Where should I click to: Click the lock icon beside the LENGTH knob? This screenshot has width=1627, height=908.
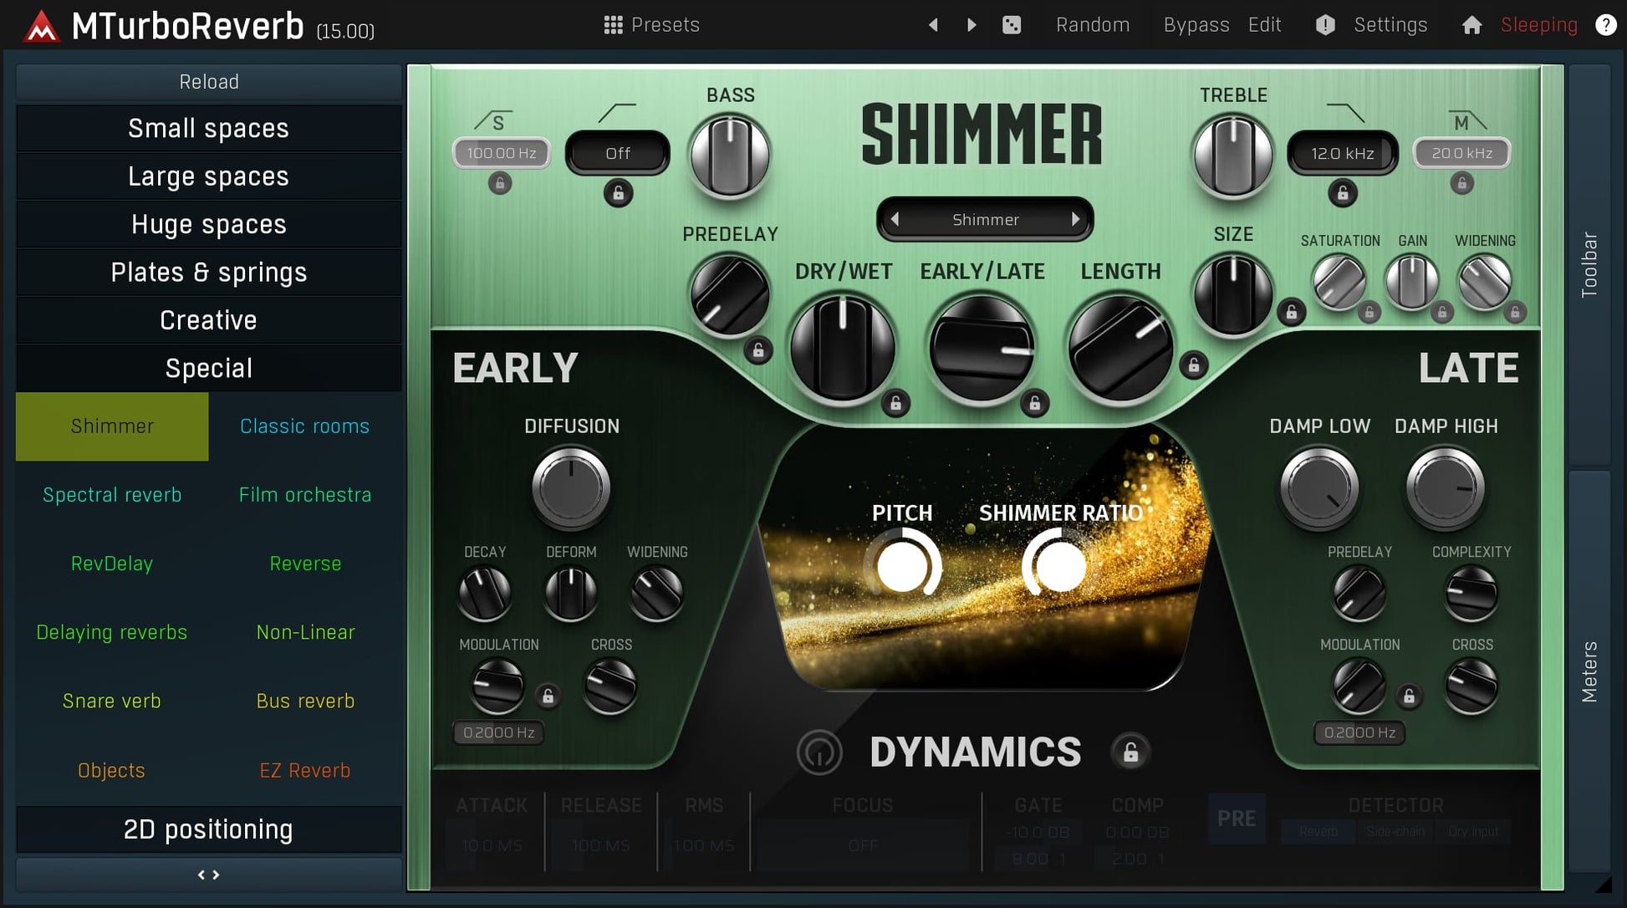(1194, 365)
